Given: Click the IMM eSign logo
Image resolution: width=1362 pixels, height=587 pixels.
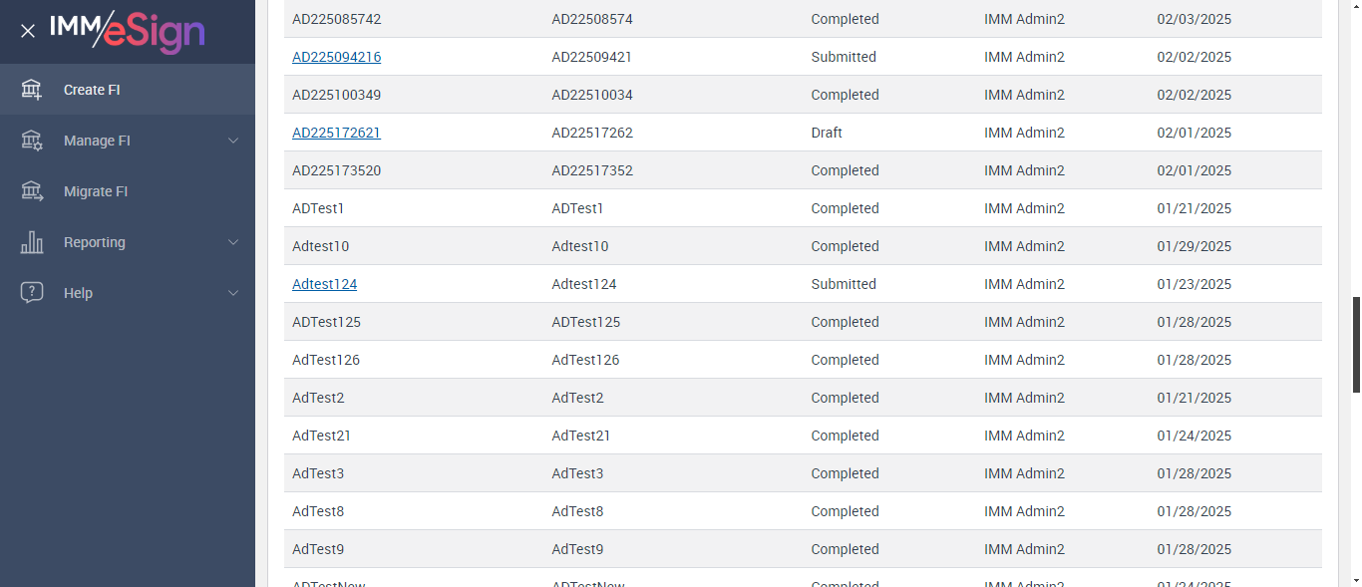Looking at the screenshot, I should point(128,31).
